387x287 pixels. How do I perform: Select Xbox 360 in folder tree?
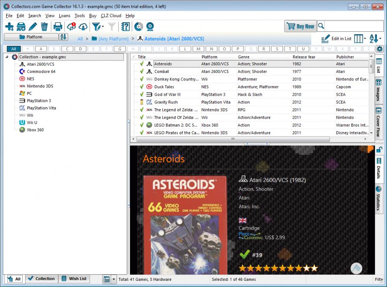pyautogui.click(x=35, y=130)
